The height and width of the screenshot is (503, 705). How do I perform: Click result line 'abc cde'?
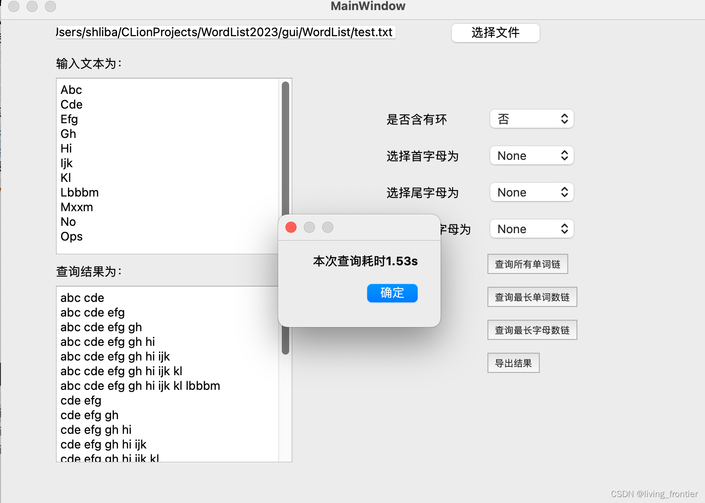click(x=82, y=298)
